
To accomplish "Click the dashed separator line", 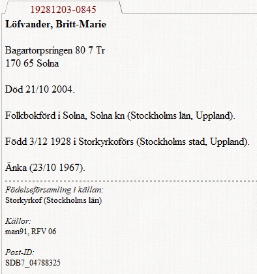I will point(131,181).
